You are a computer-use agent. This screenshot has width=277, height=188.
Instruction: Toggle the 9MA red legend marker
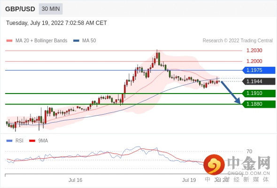coord(32,141)
